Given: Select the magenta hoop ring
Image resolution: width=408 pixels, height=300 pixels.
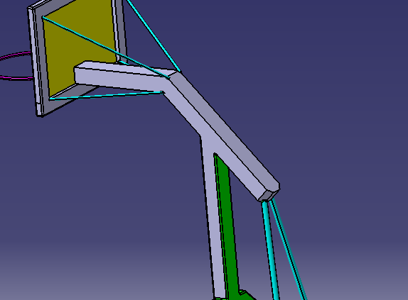Looking at the screenshot, I should [16, 66].
